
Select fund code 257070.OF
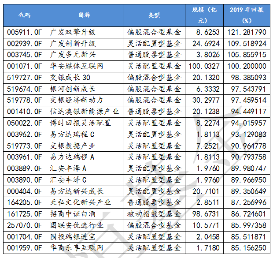(x=25, y=225)
